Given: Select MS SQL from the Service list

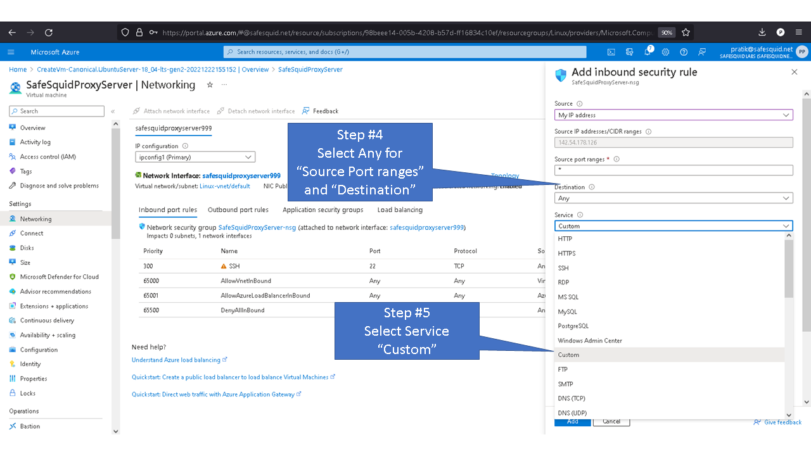Looking at the screenshot, I should click(x=669, y=297).
